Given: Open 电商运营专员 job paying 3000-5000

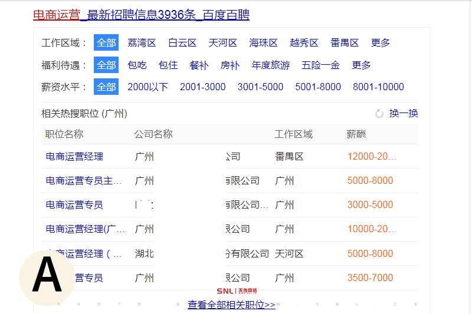Looking at the screenshot, I should [74, 205].
